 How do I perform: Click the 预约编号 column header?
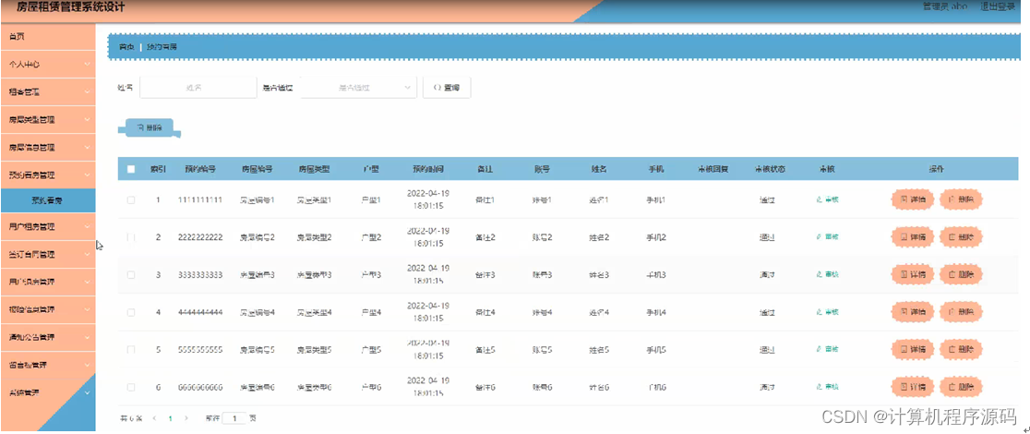(200, 169)
